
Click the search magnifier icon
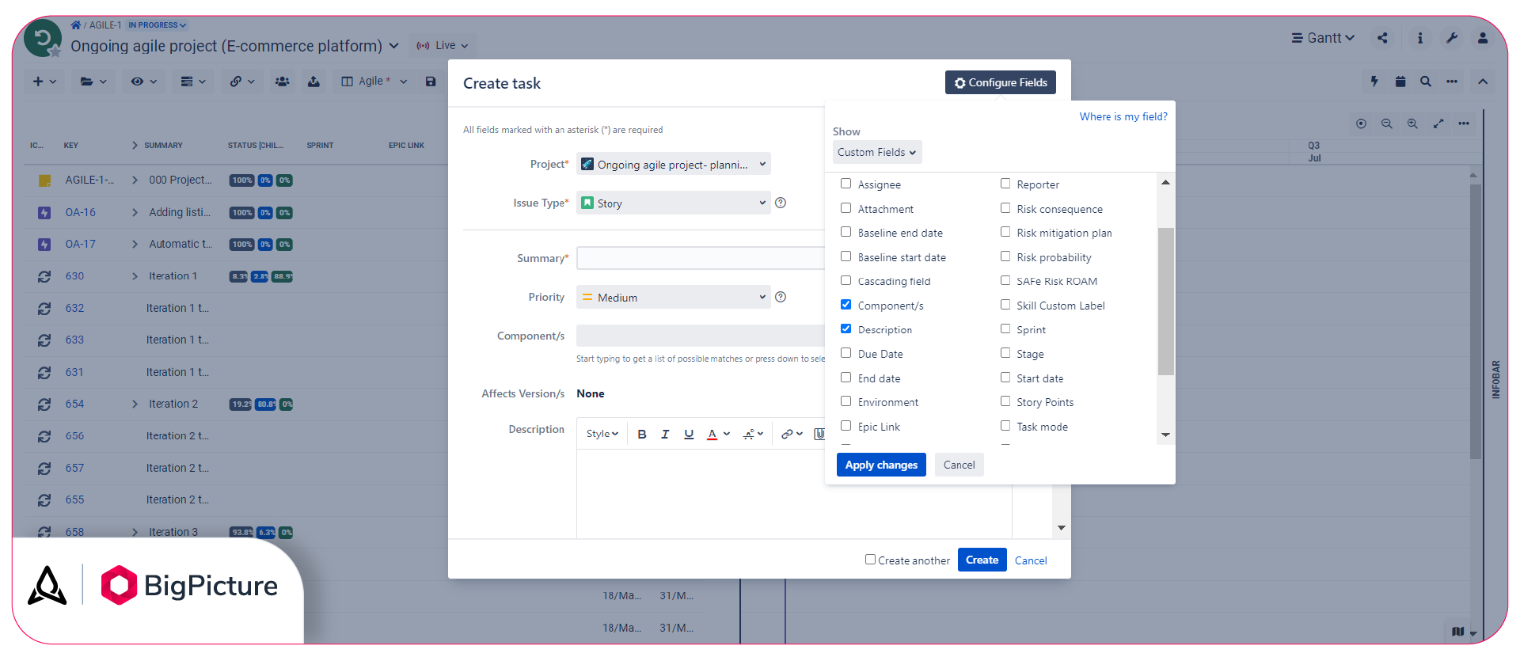[1426, 82]
